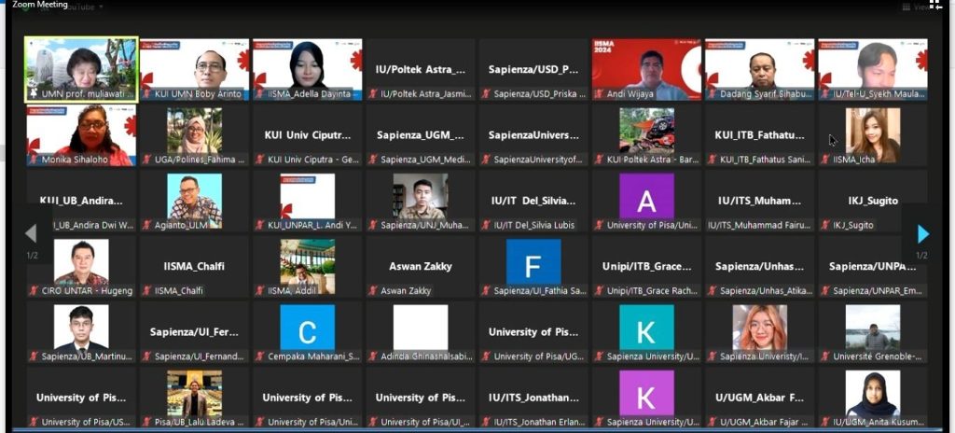Select KUI UMN Boby Arinto's video

coord(194,63)
